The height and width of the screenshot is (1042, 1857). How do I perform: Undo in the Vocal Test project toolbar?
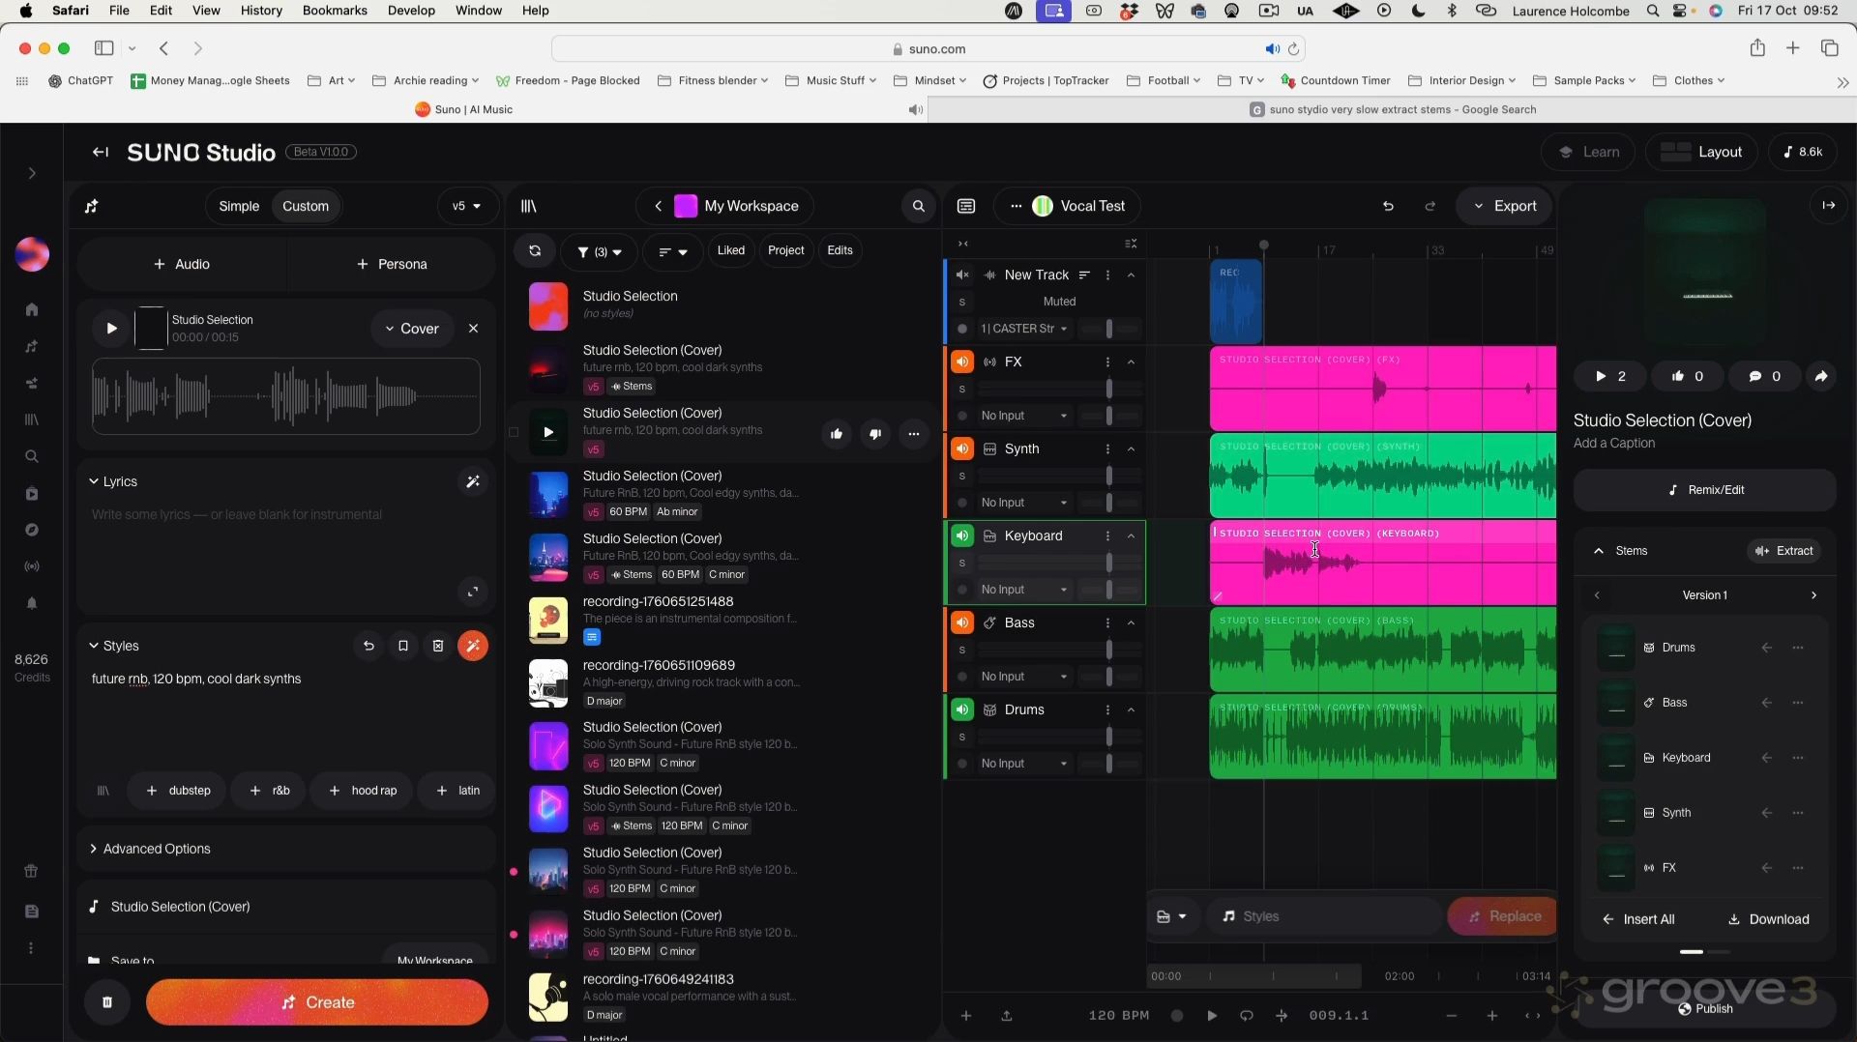(x=1388, y=206)
